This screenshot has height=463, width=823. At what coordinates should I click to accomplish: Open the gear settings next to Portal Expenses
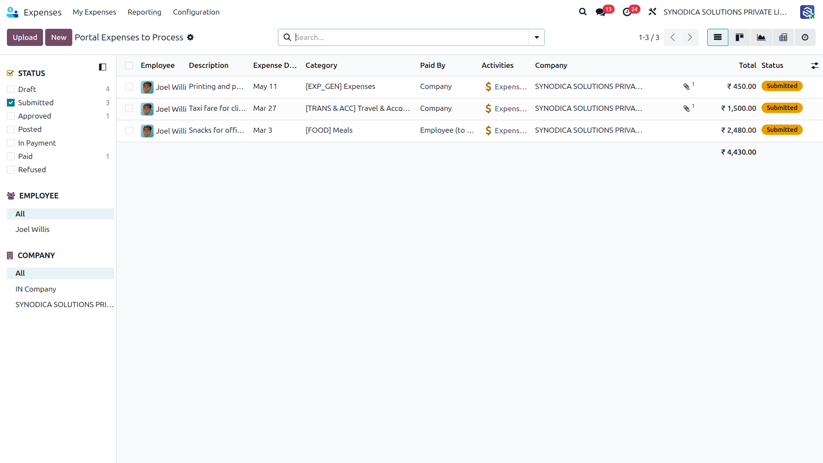tap(190, 37)
